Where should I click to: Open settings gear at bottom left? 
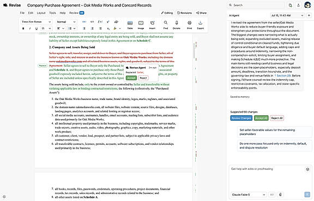[4, 197]
